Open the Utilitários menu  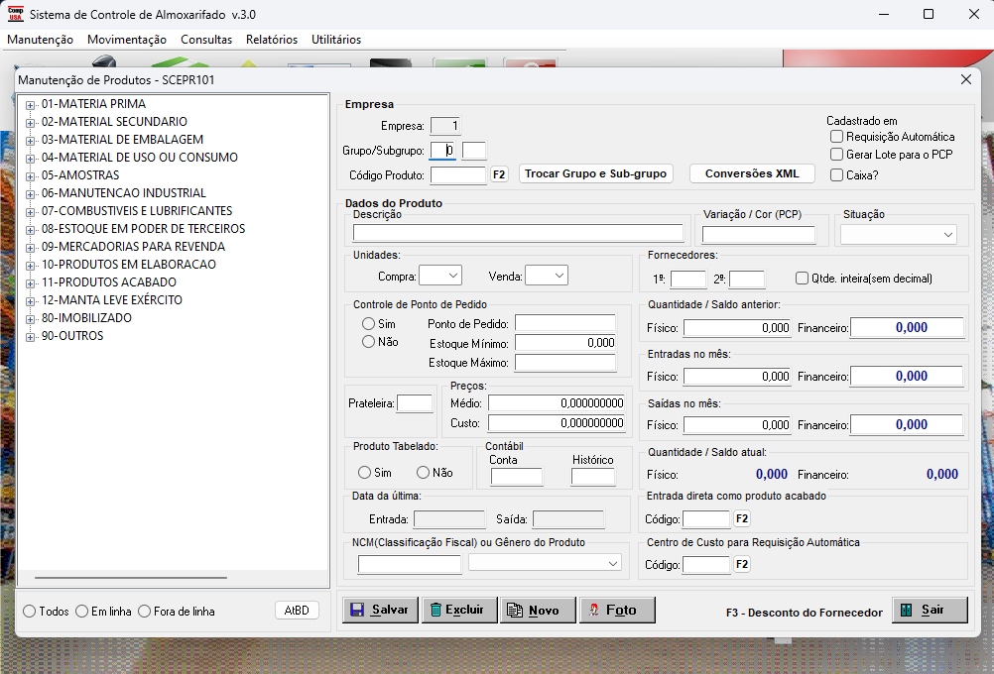[x=336, y=40]
